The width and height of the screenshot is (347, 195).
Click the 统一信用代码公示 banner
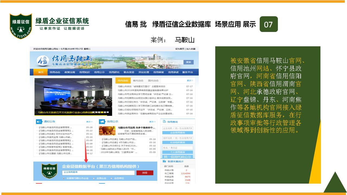(178, 157)
